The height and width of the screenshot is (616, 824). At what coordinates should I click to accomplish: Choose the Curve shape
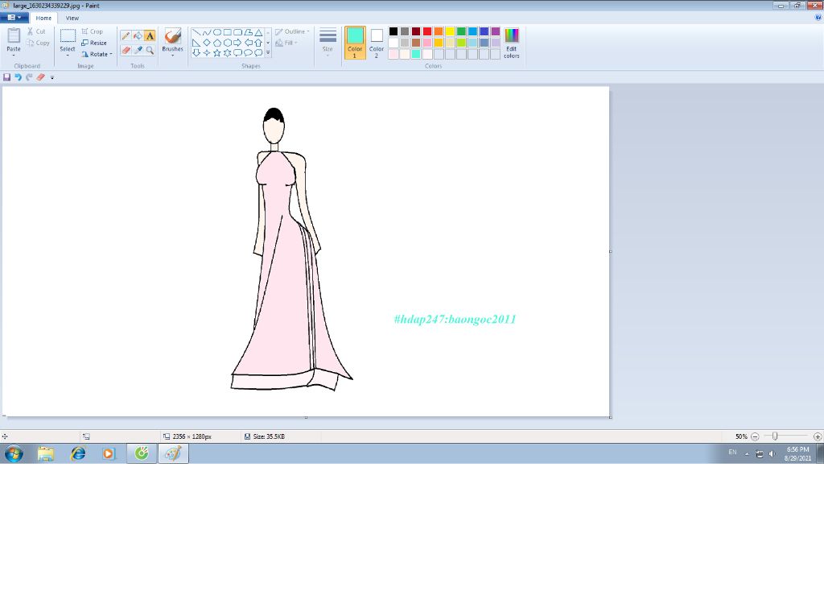point(207,32)
